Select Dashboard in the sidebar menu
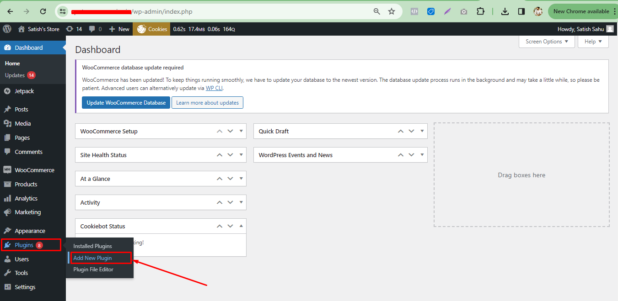 coord(33,48)
